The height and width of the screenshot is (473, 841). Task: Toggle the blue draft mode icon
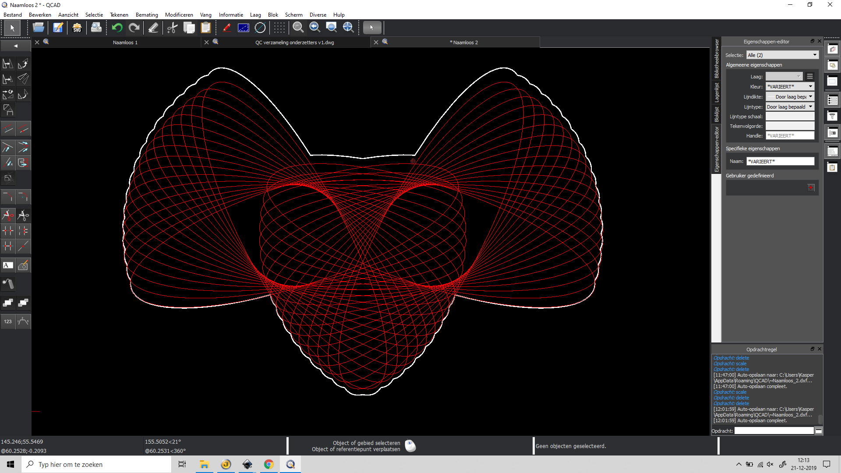(x=244, y=28)
